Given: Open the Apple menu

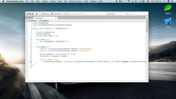Looking at the screenshot, I should (3, 1).
